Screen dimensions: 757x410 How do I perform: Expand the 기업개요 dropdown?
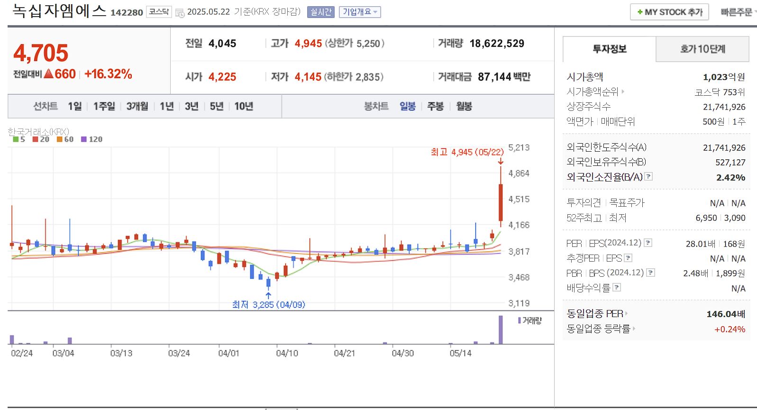click(x=360, y=12)
